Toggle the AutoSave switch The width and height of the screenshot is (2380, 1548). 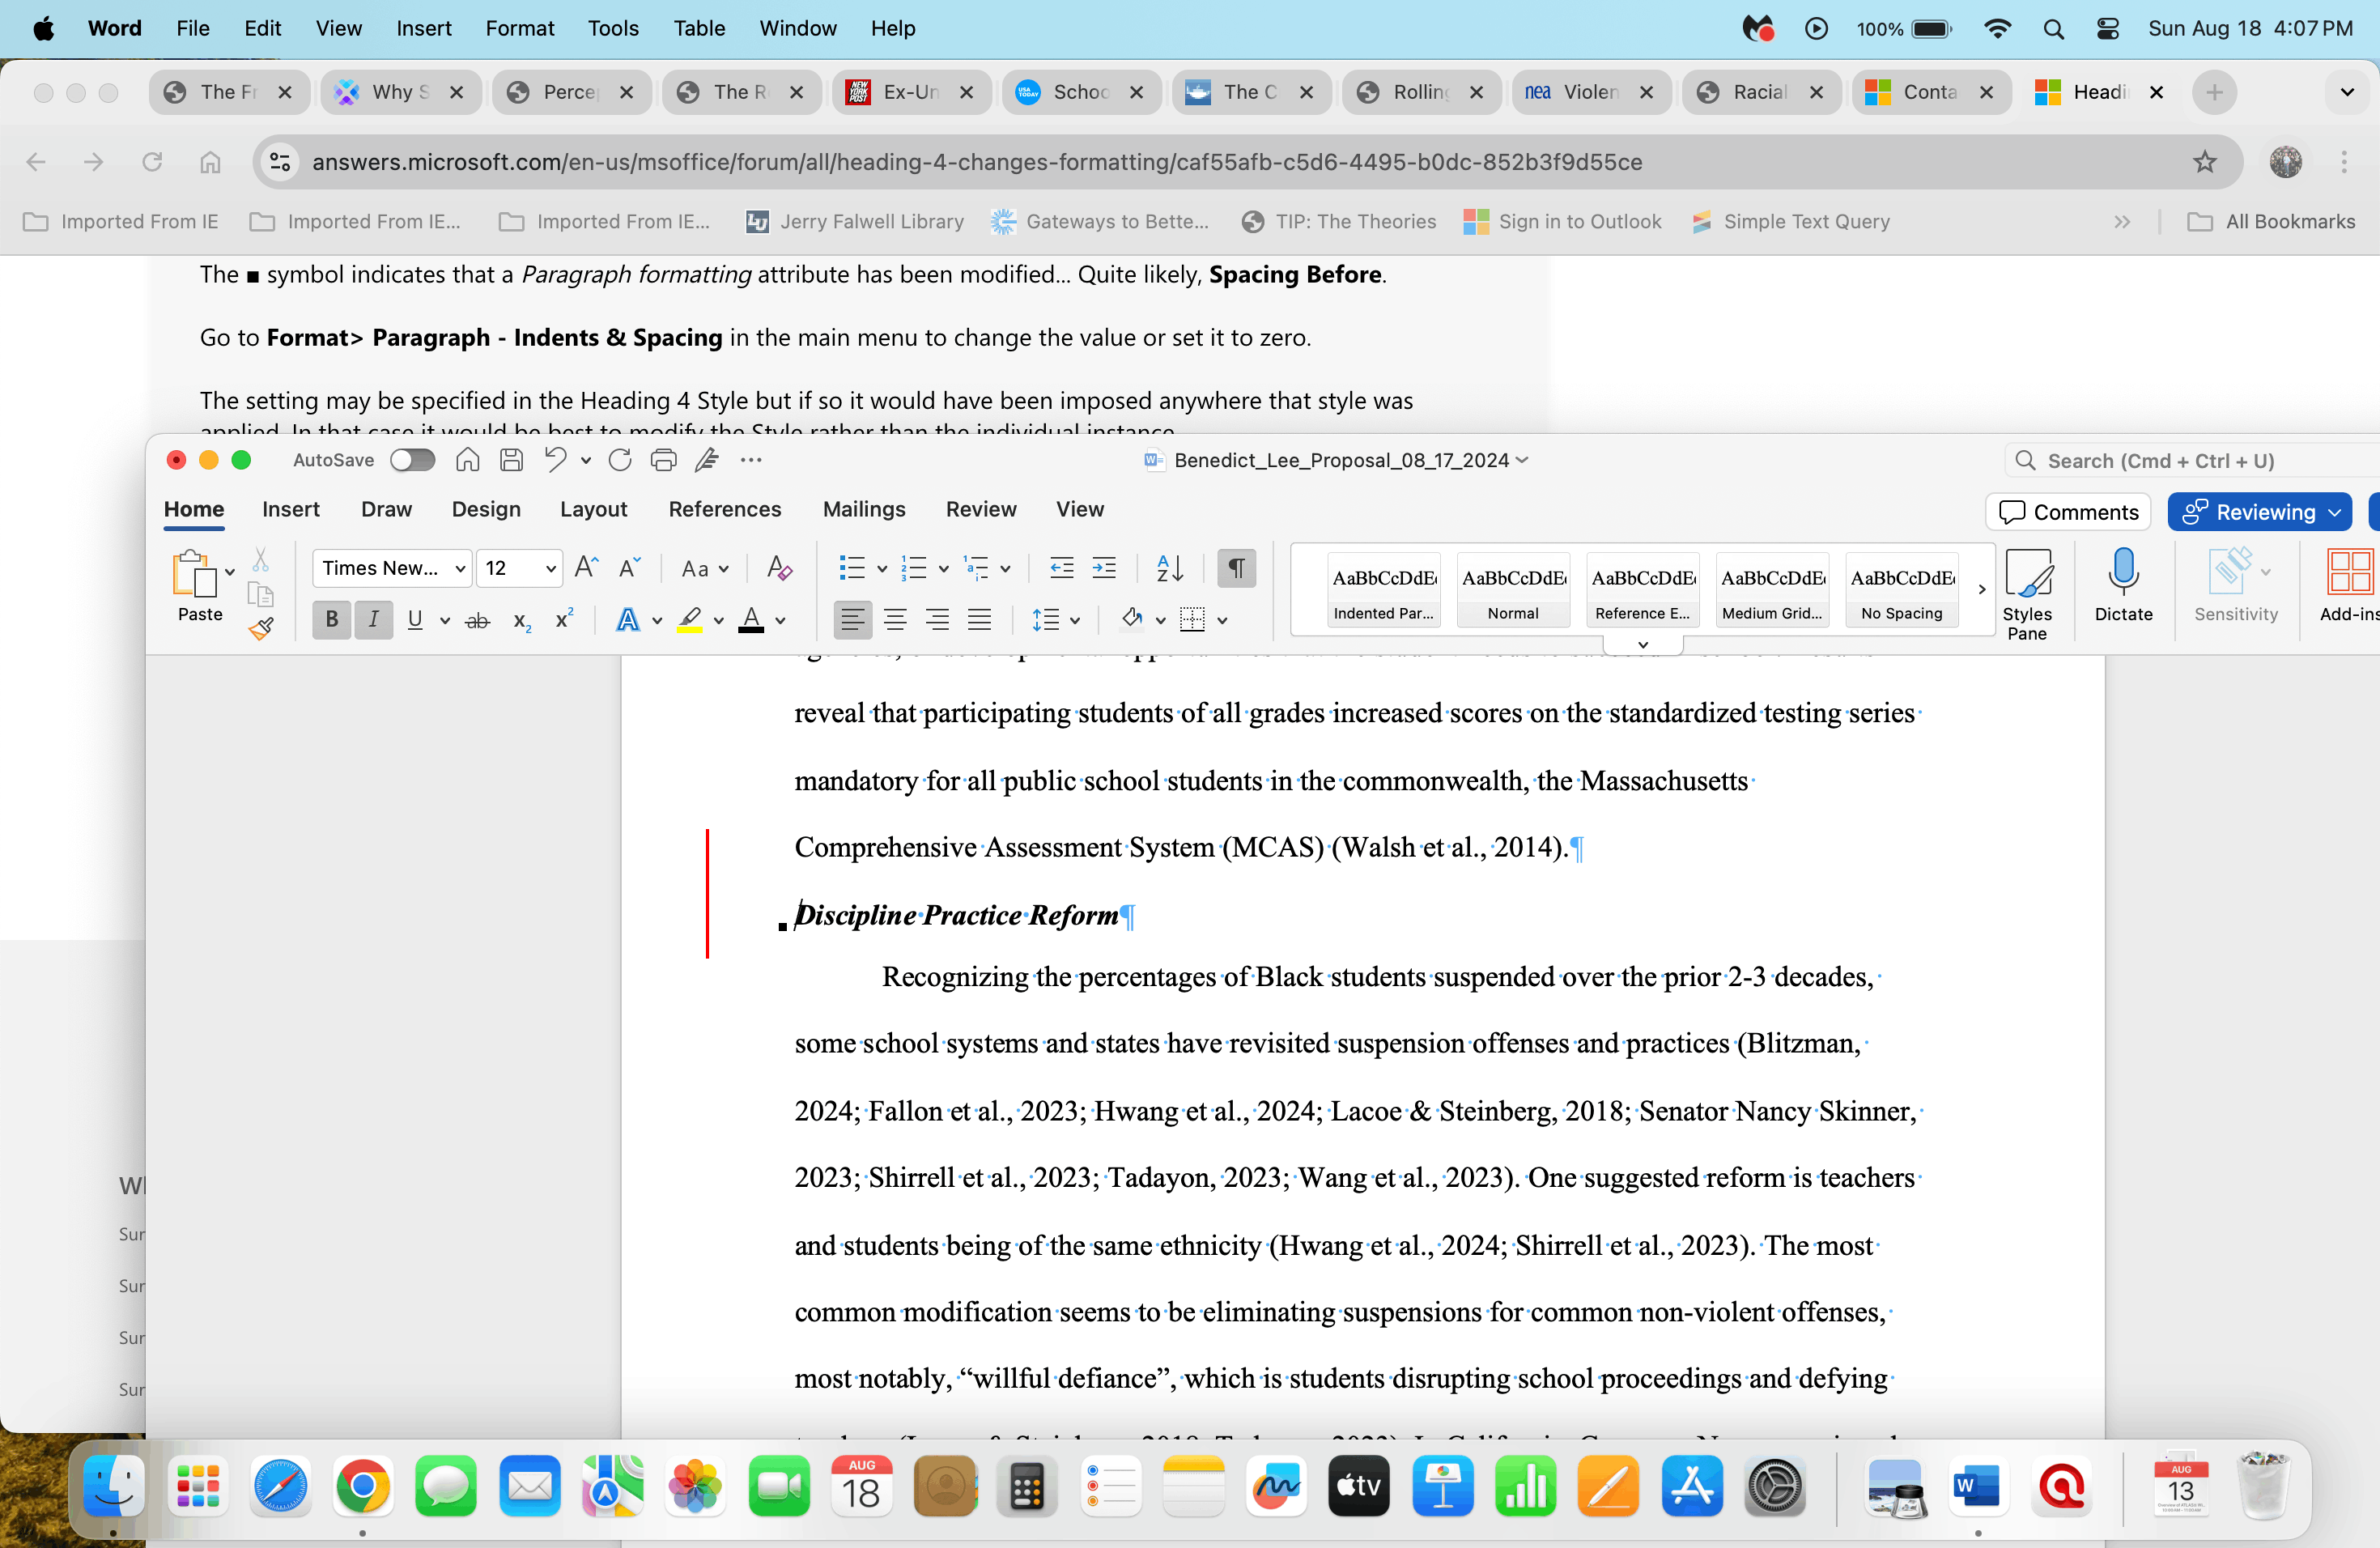412,460
